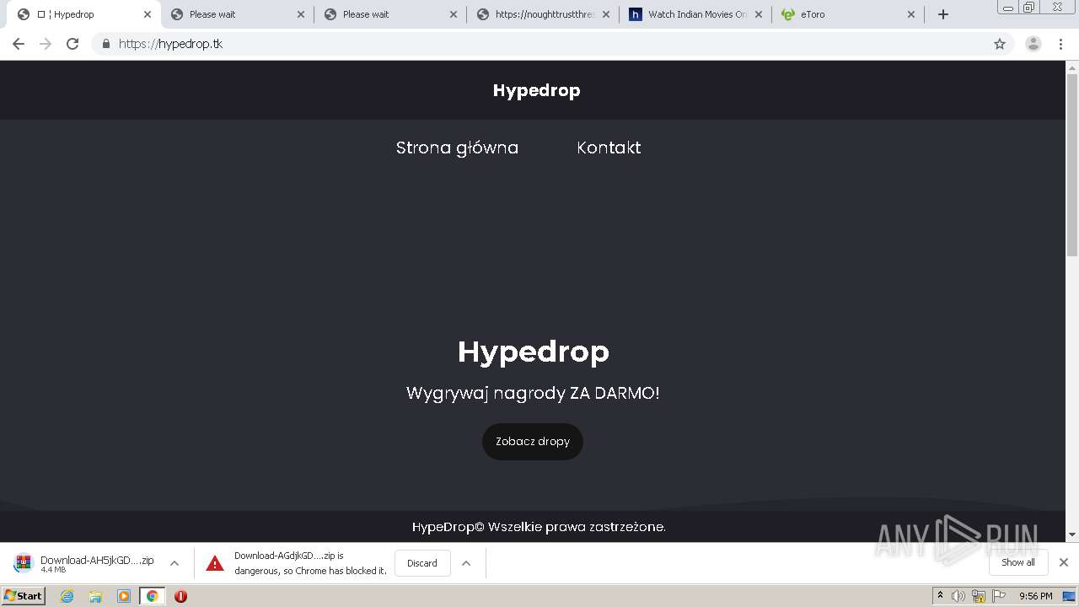This screenshot has height=607, width=1079.
Task: Open the Chrome profile avatar
Action: coord(1033,44)
